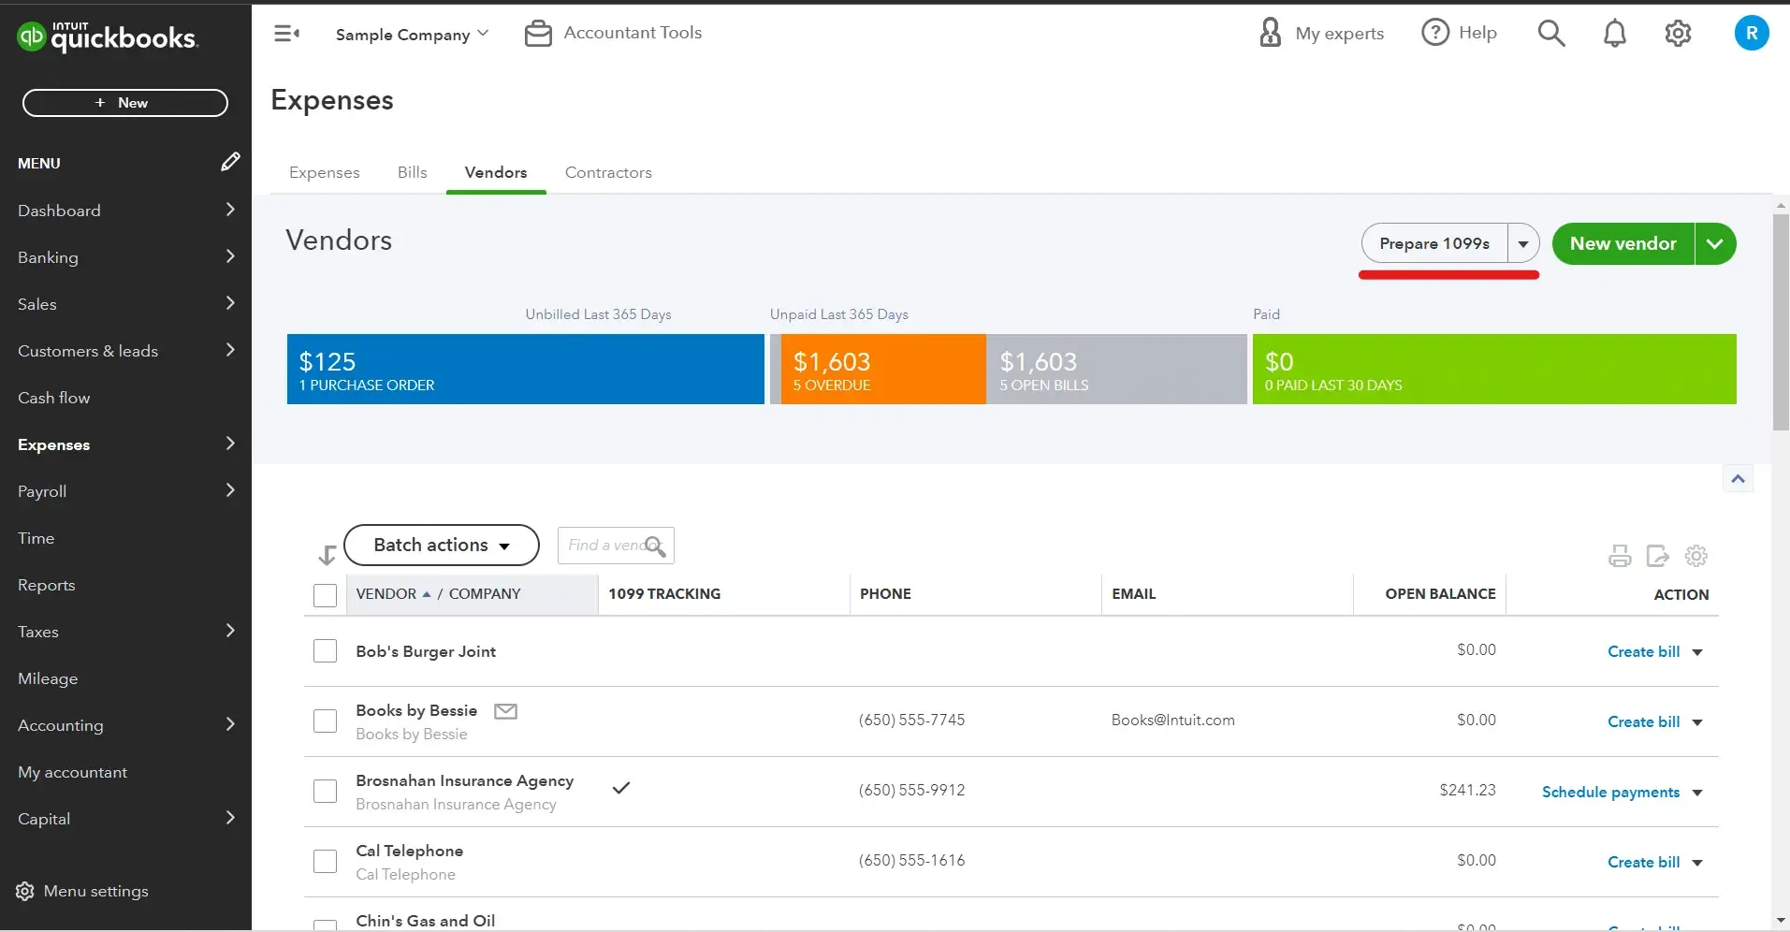Click the sort arrow beside Batch actions
Image resolution: width=1790 pixels, height=932 pixels.
point(327,555)
